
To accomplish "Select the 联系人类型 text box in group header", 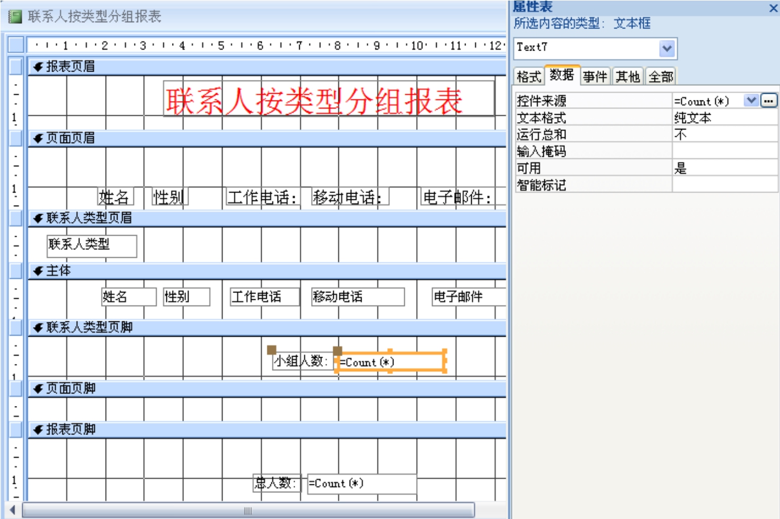I will 91,246.
